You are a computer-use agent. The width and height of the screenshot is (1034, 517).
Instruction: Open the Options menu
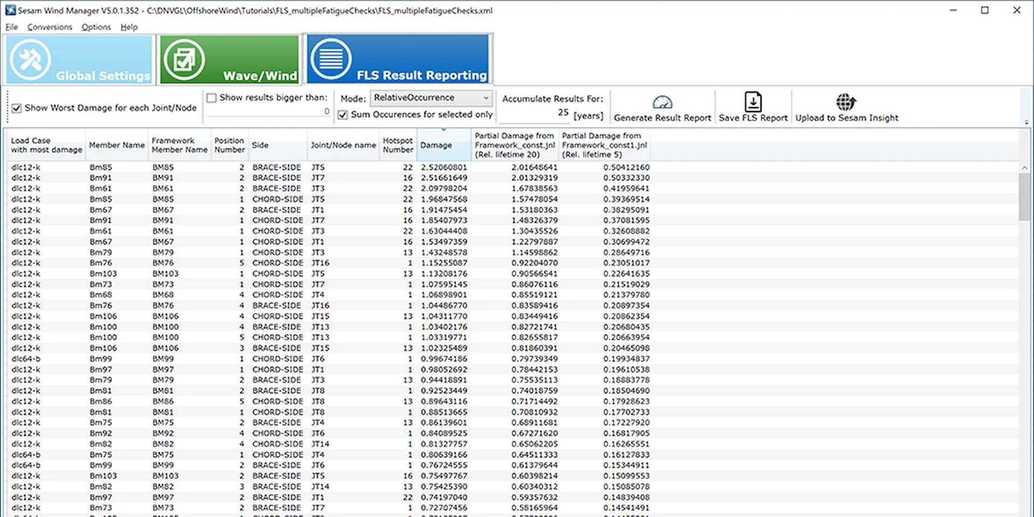click(96, 27)
